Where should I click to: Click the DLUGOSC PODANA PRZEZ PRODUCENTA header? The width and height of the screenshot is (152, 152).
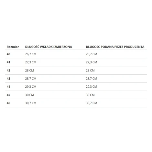coord(115,47)
